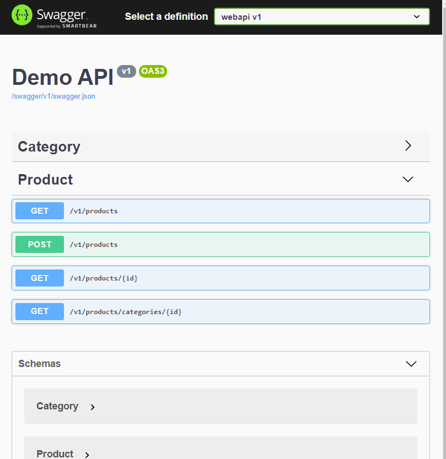
Task: Click the /v1/products path in the POST row
Action: point(94,245)
